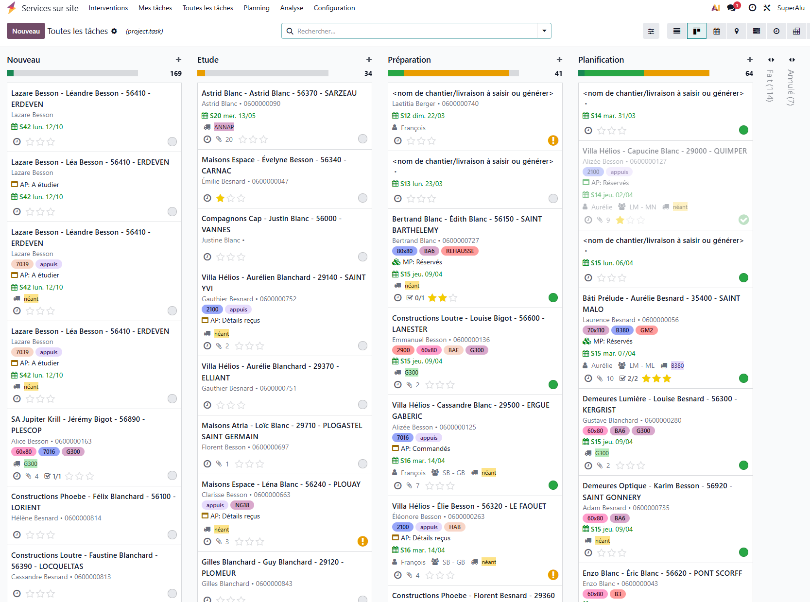Viewport: 810px width, 602px height.
Task: Open the Planning menu
Action: click(x=256, y=8)
